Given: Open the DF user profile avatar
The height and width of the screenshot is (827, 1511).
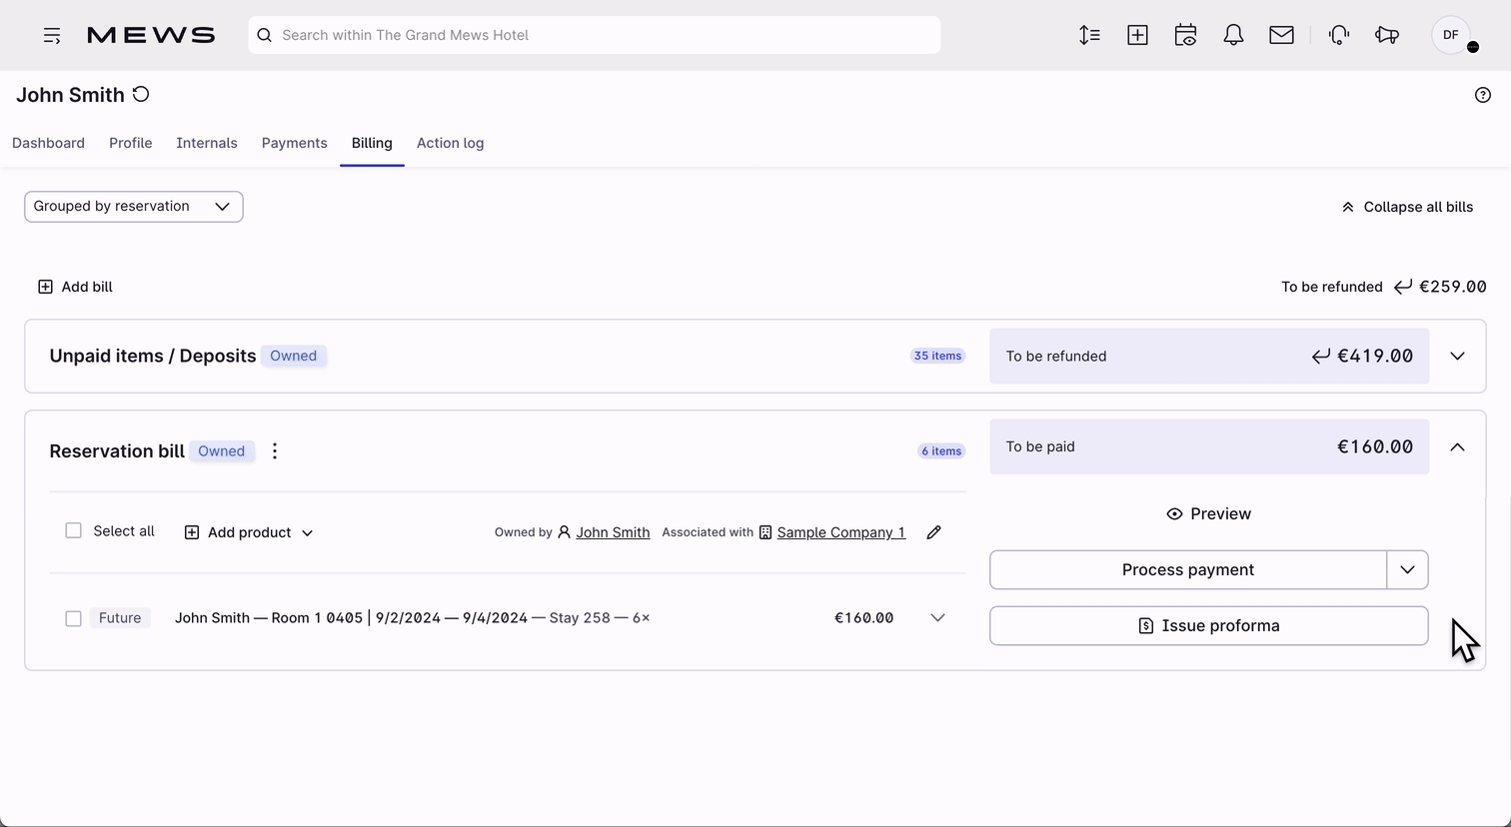Looking at the screenshot, I should pos(1451,35).
